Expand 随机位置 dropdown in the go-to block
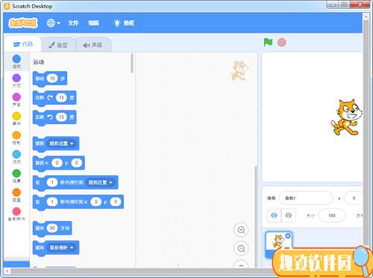 tap(61, 143)
